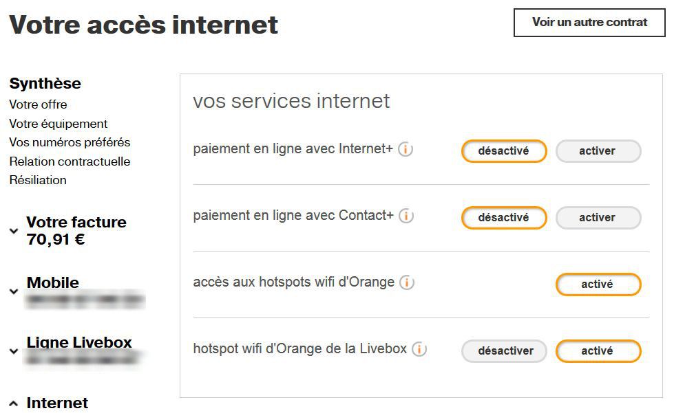Select 'désactivé' state for Internet+ payment
This screenshot has width=674, height=413.
[504, 151]
